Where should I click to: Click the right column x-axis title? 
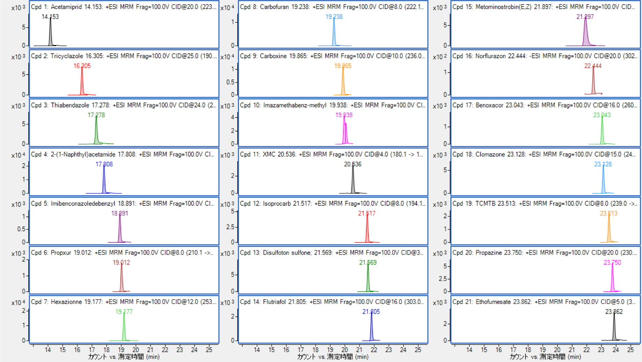click(x=545, y=357)
